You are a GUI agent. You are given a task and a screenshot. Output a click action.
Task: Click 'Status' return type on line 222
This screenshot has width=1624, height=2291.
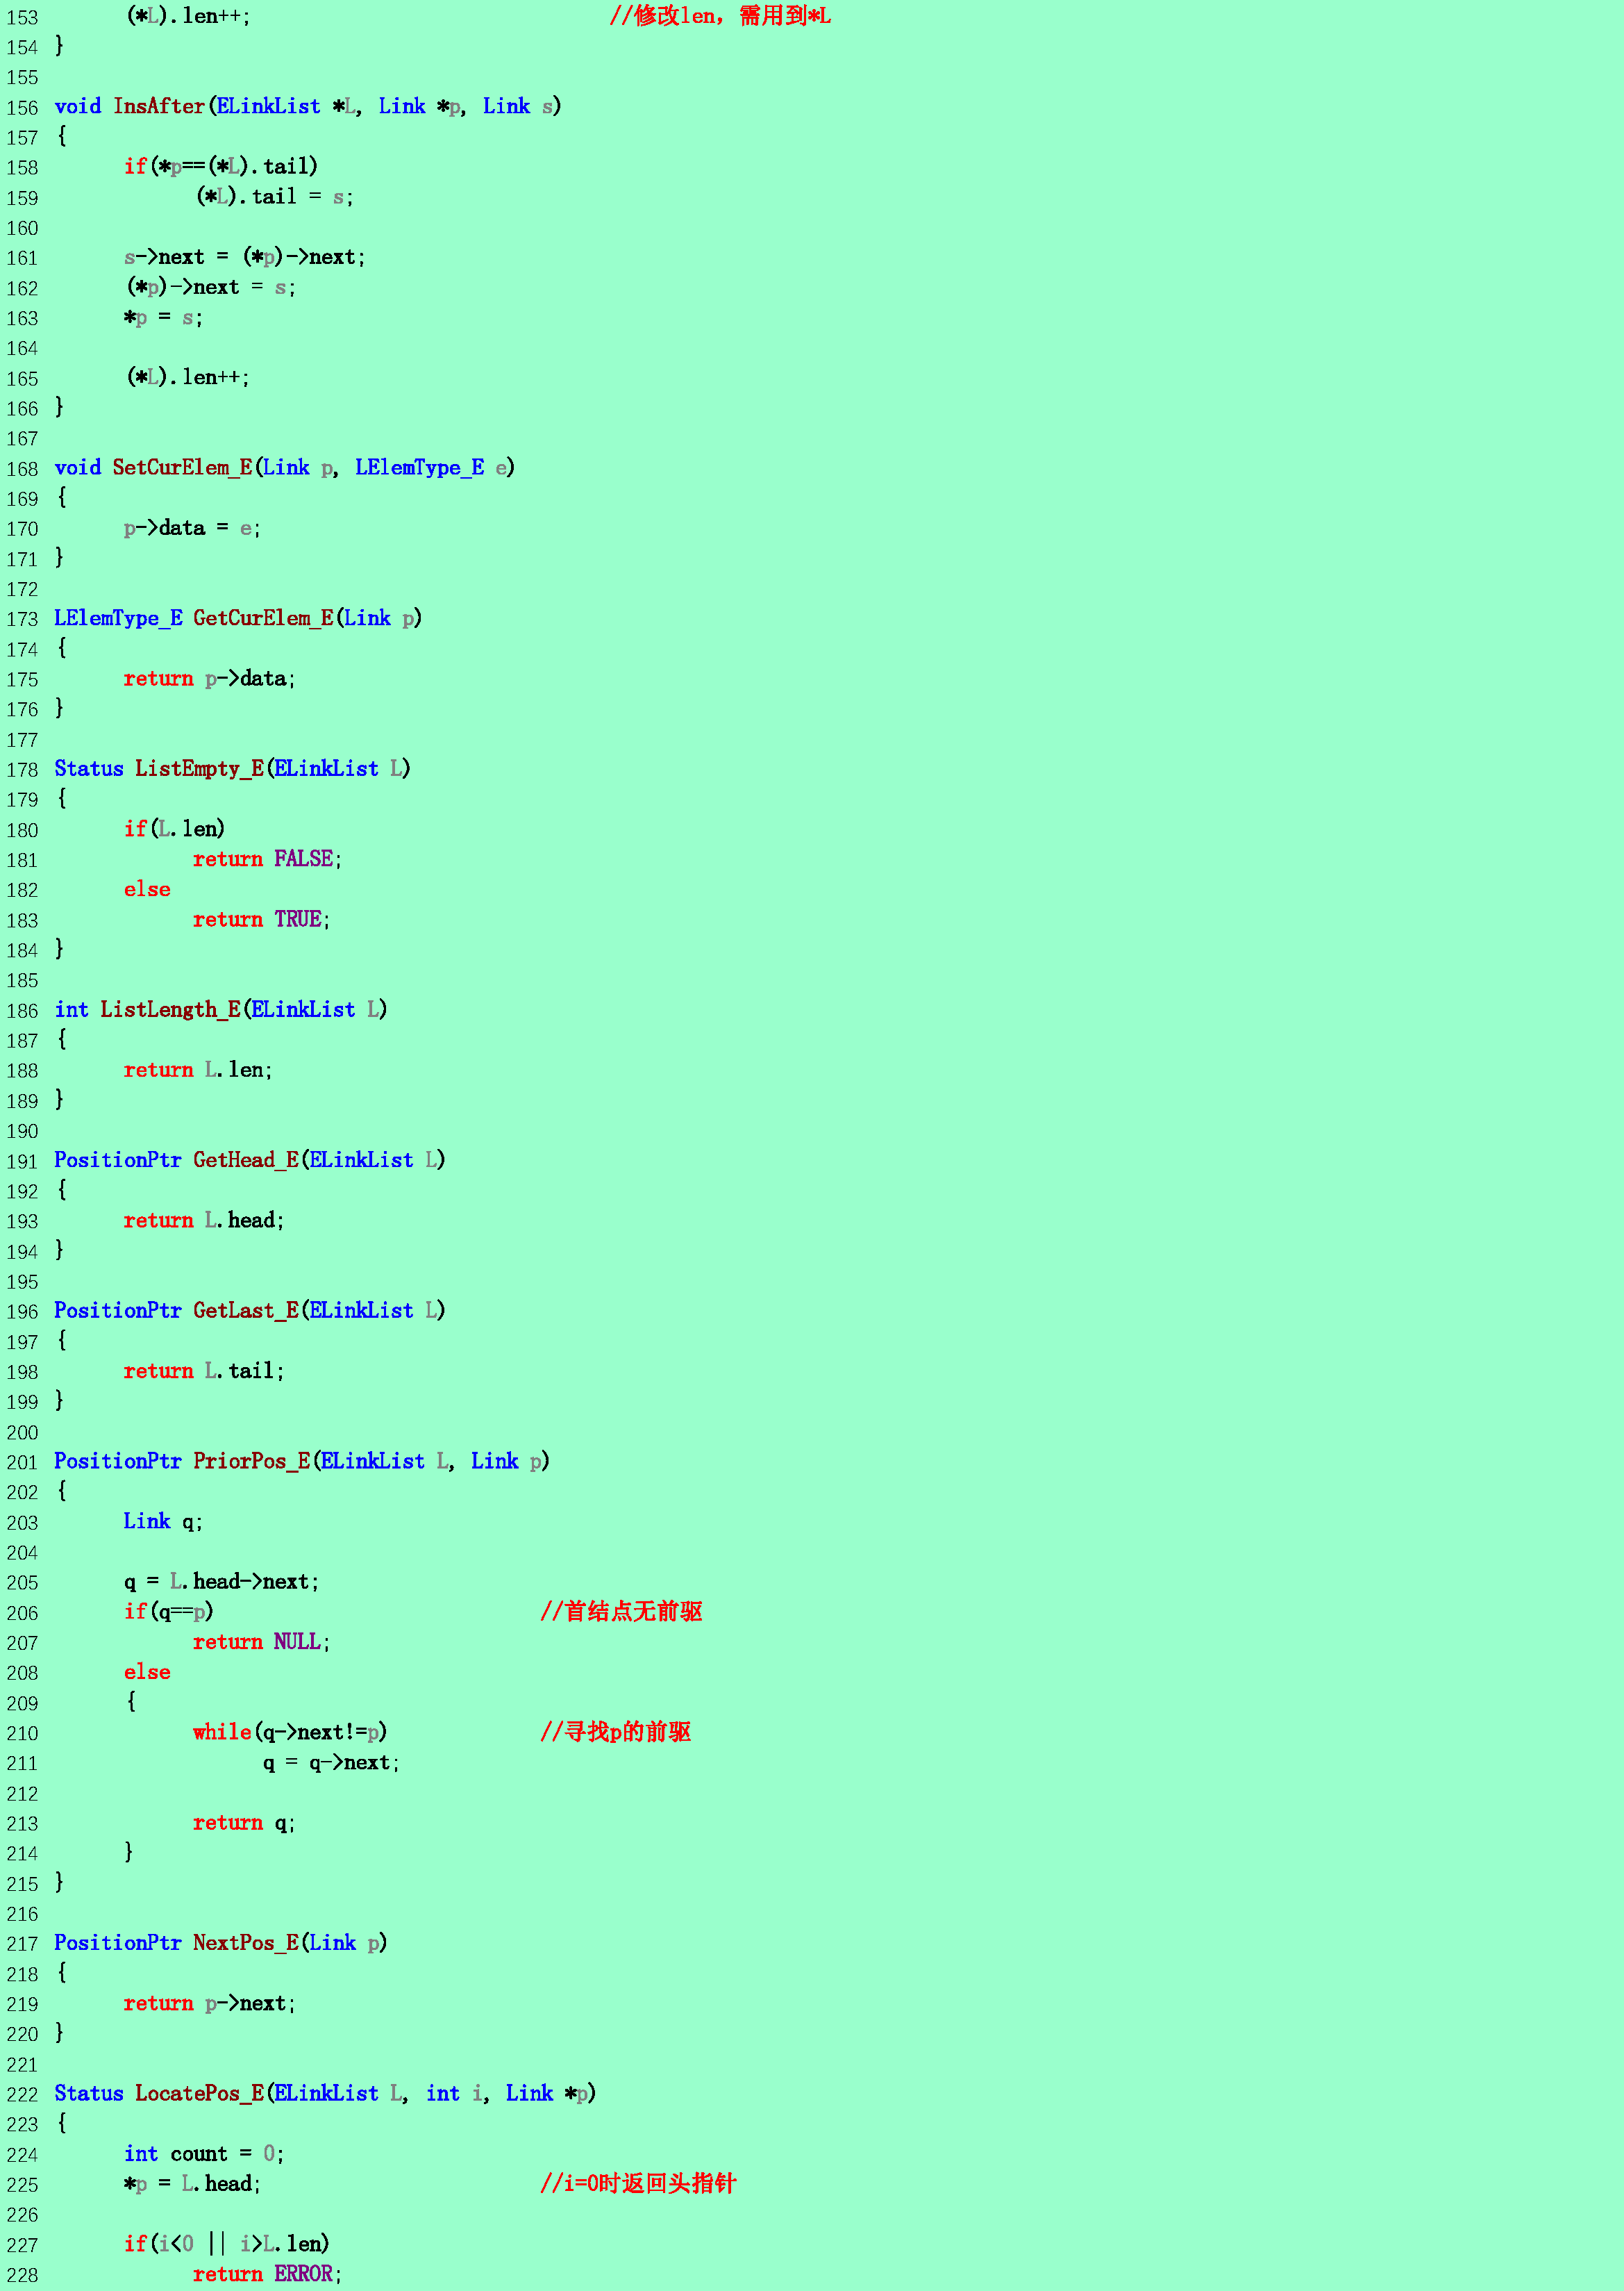pos(89,2094)
